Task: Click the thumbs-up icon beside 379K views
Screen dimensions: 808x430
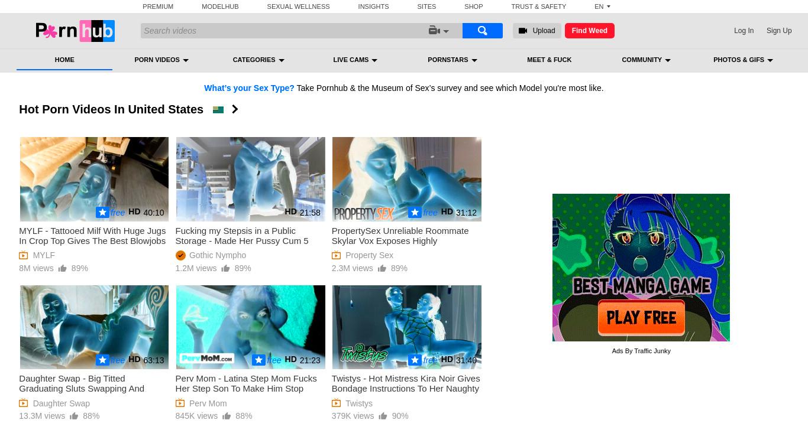Action: [x=383, y=416]
